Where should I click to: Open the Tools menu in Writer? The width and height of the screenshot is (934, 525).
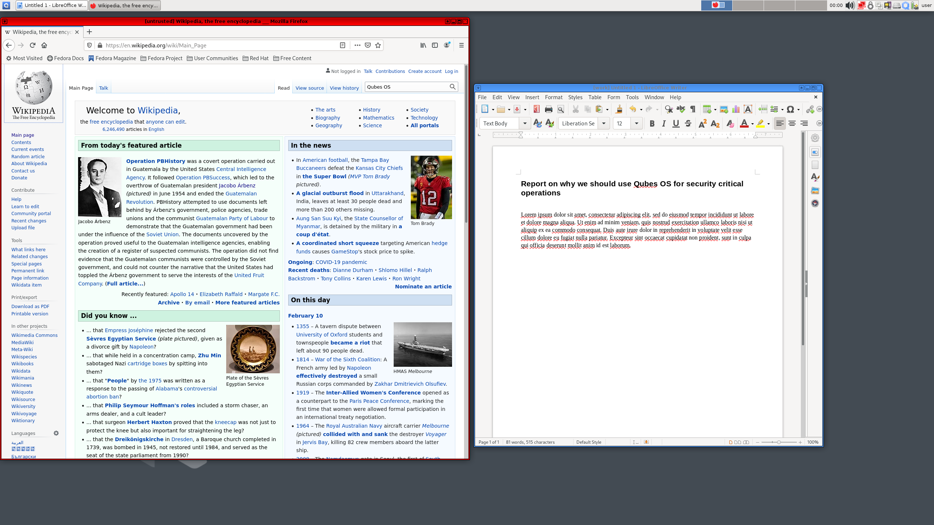pos(632,97)
